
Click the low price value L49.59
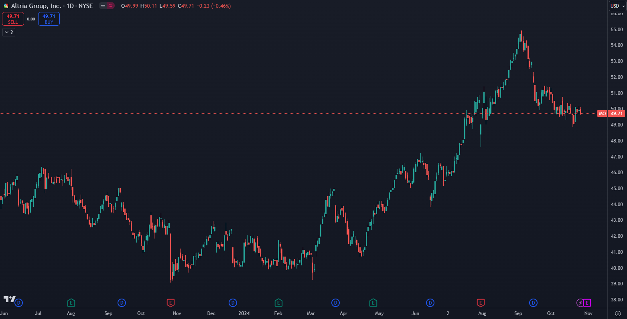167,6
